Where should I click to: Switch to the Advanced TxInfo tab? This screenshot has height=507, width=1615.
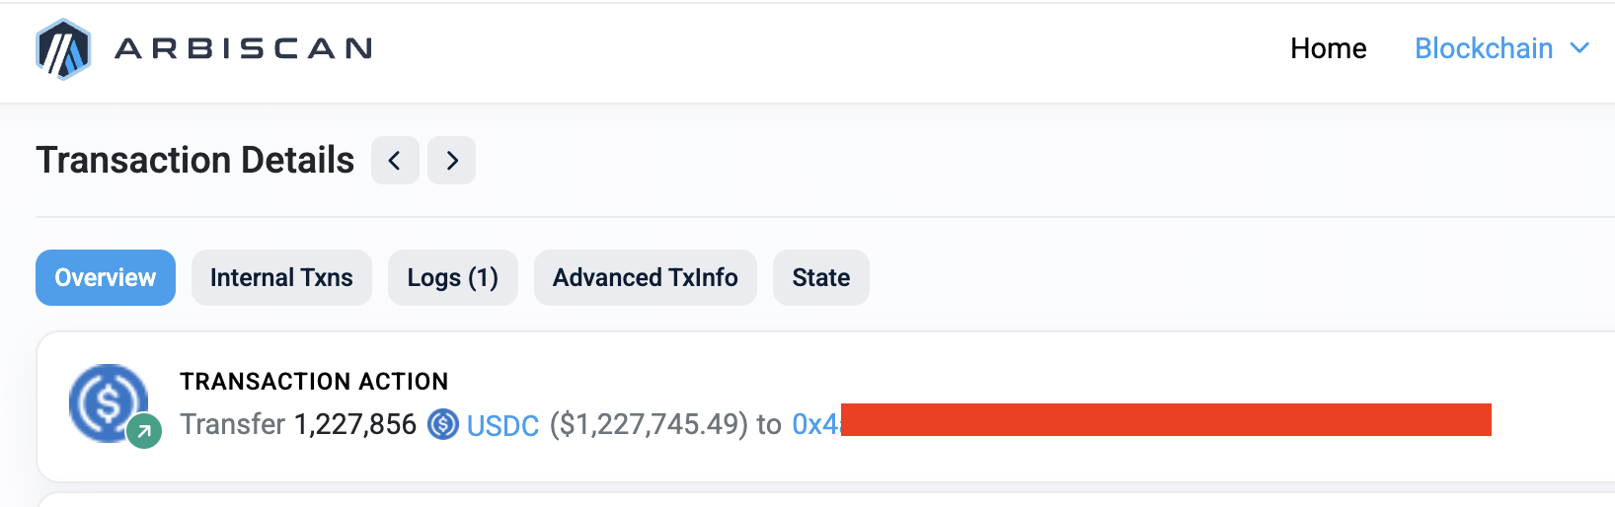tap(645, 278)
